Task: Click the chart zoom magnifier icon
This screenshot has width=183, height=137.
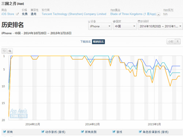Action: pyautogui.click(x=10, y=51)
